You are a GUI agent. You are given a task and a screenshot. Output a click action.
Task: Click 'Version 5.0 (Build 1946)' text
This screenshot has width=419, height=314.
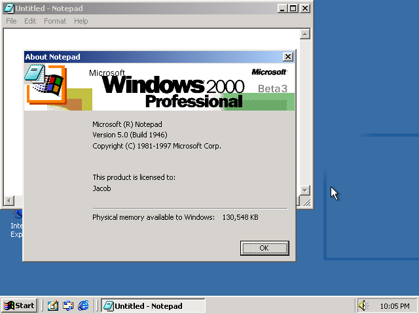pyautogui.click(x=130, y=135)
